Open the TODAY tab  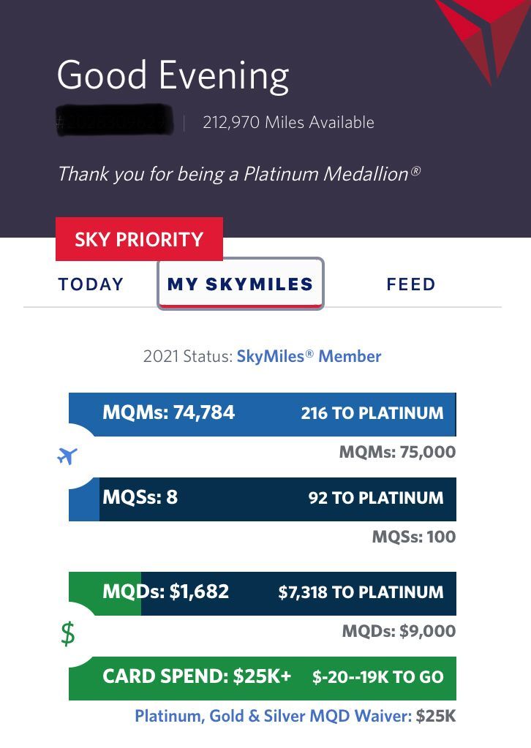91,284
